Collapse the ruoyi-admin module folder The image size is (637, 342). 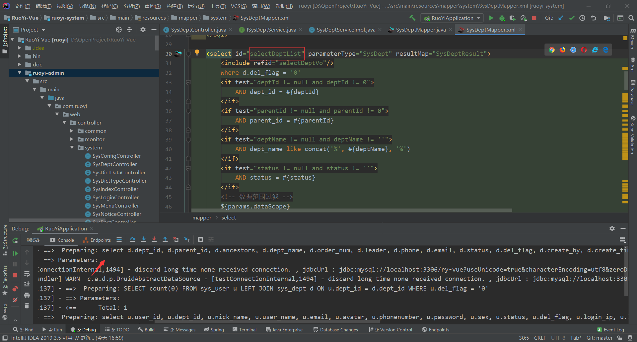[20, 73]
